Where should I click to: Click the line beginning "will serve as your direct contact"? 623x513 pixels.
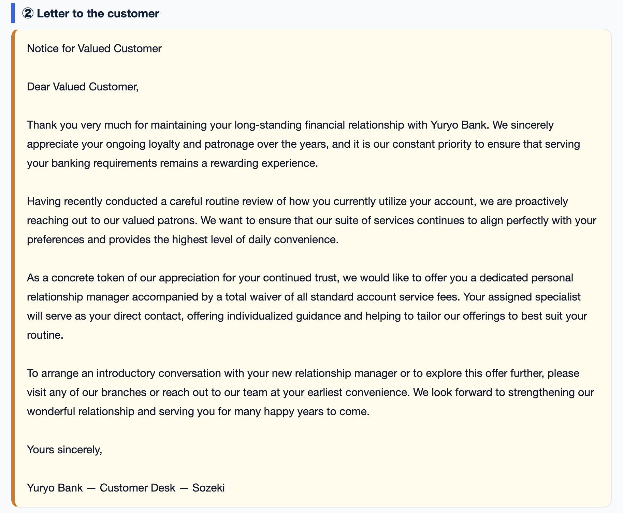coord(307,316)
